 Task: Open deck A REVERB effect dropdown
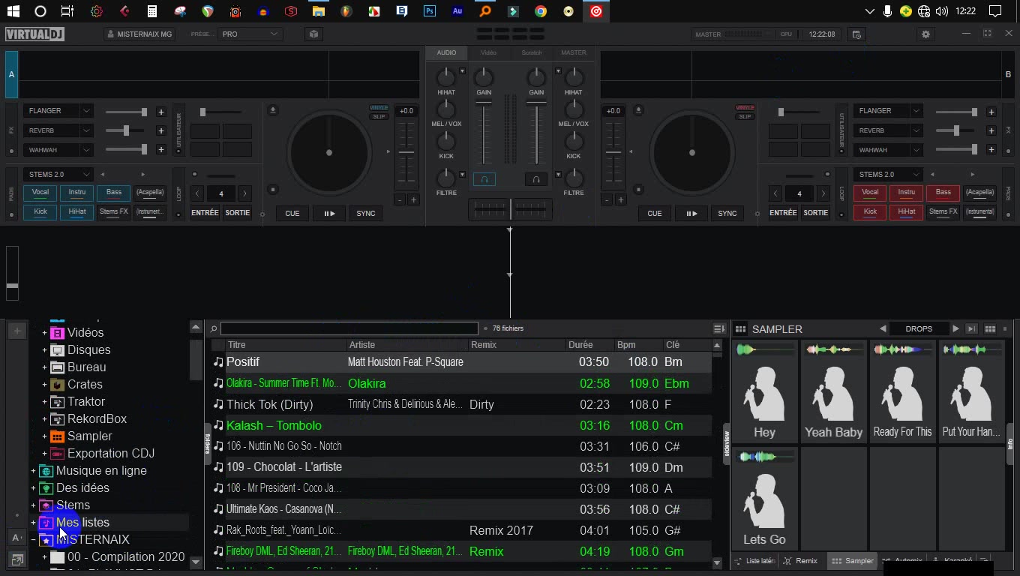point(58,130)
